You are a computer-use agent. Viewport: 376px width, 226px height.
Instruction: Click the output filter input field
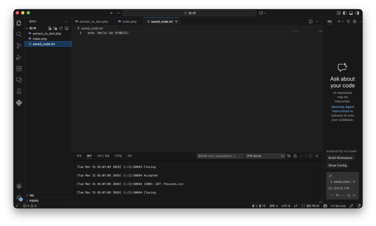click(x=220, y=156)
